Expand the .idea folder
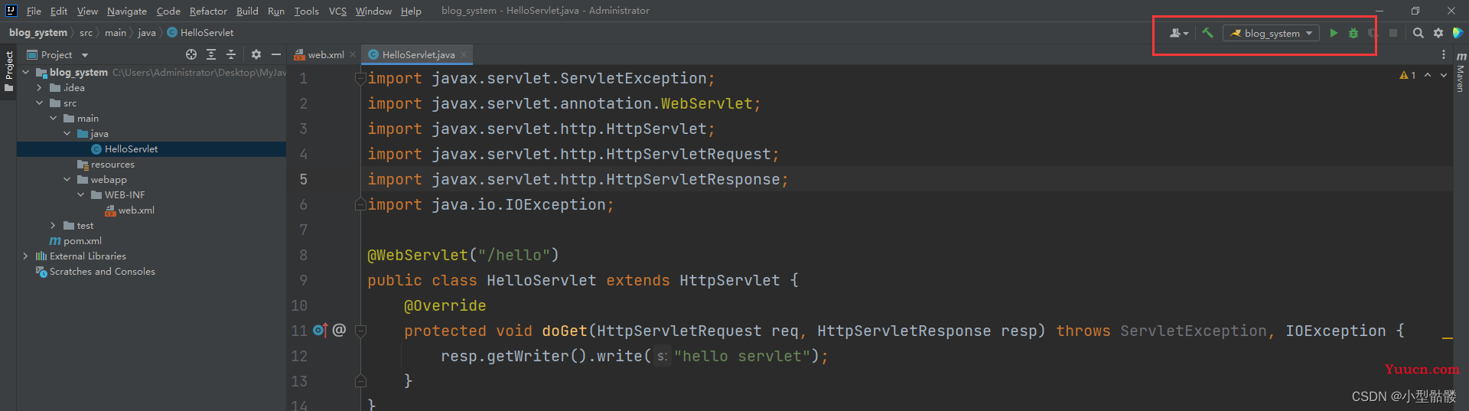 pyautogui.click(x=39, y=87)
